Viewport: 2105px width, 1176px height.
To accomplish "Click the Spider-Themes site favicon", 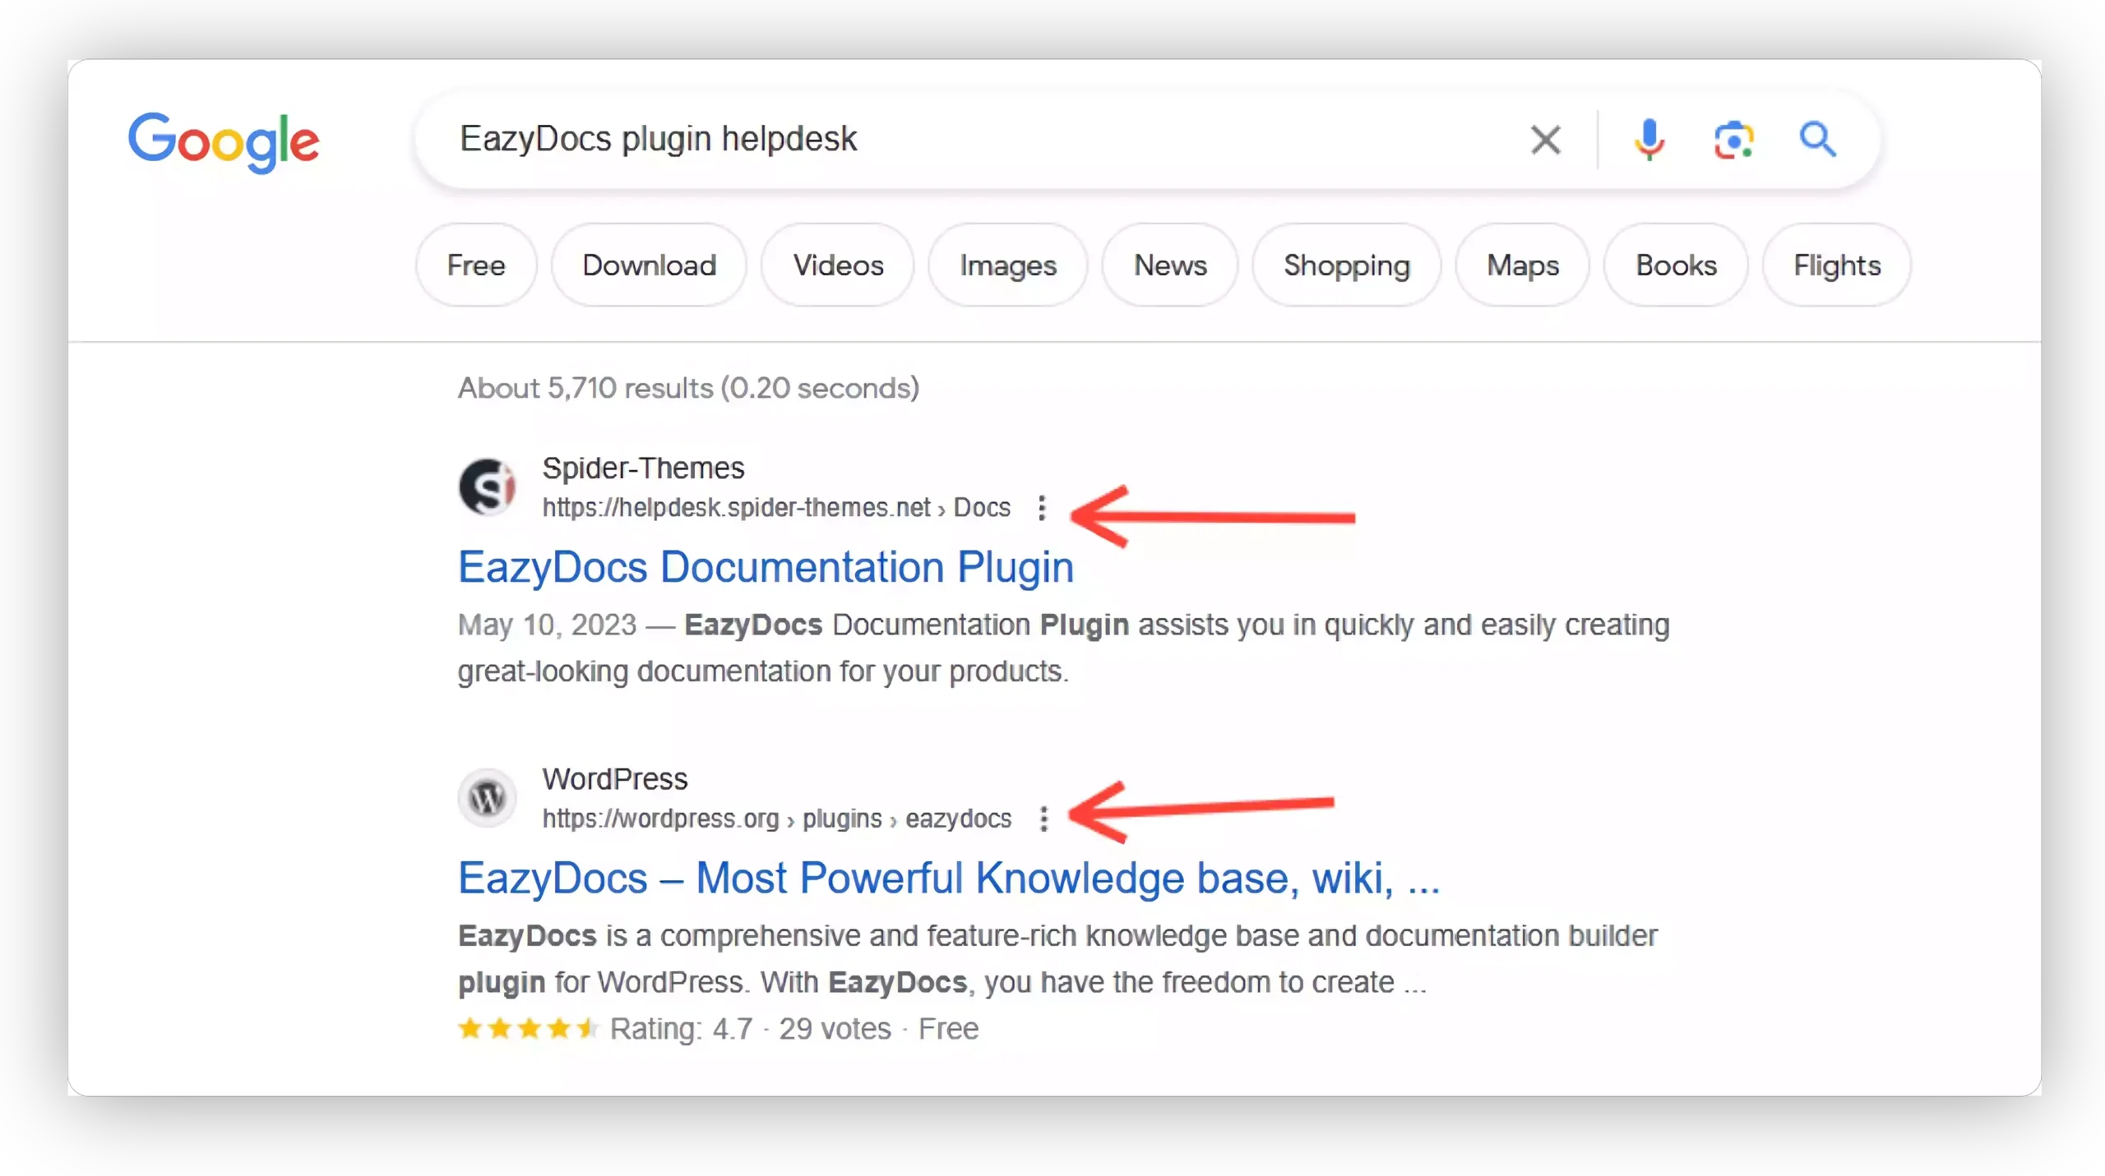I will (x=487, y=487).
